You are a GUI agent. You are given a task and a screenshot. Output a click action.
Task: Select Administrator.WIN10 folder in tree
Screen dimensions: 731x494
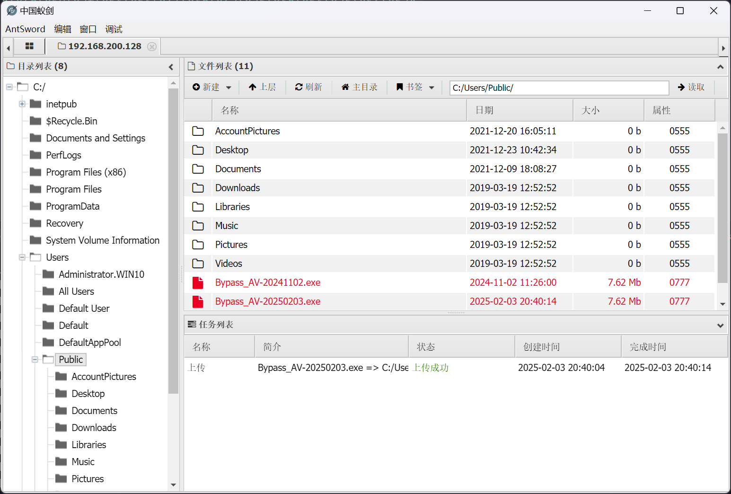101,274
